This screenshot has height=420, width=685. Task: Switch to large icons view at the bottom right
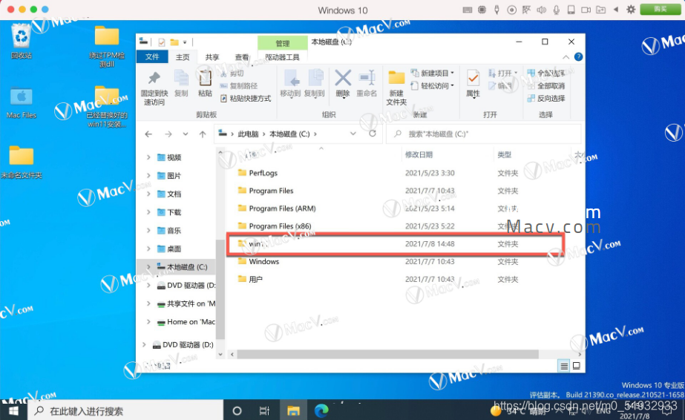(576, 366)
